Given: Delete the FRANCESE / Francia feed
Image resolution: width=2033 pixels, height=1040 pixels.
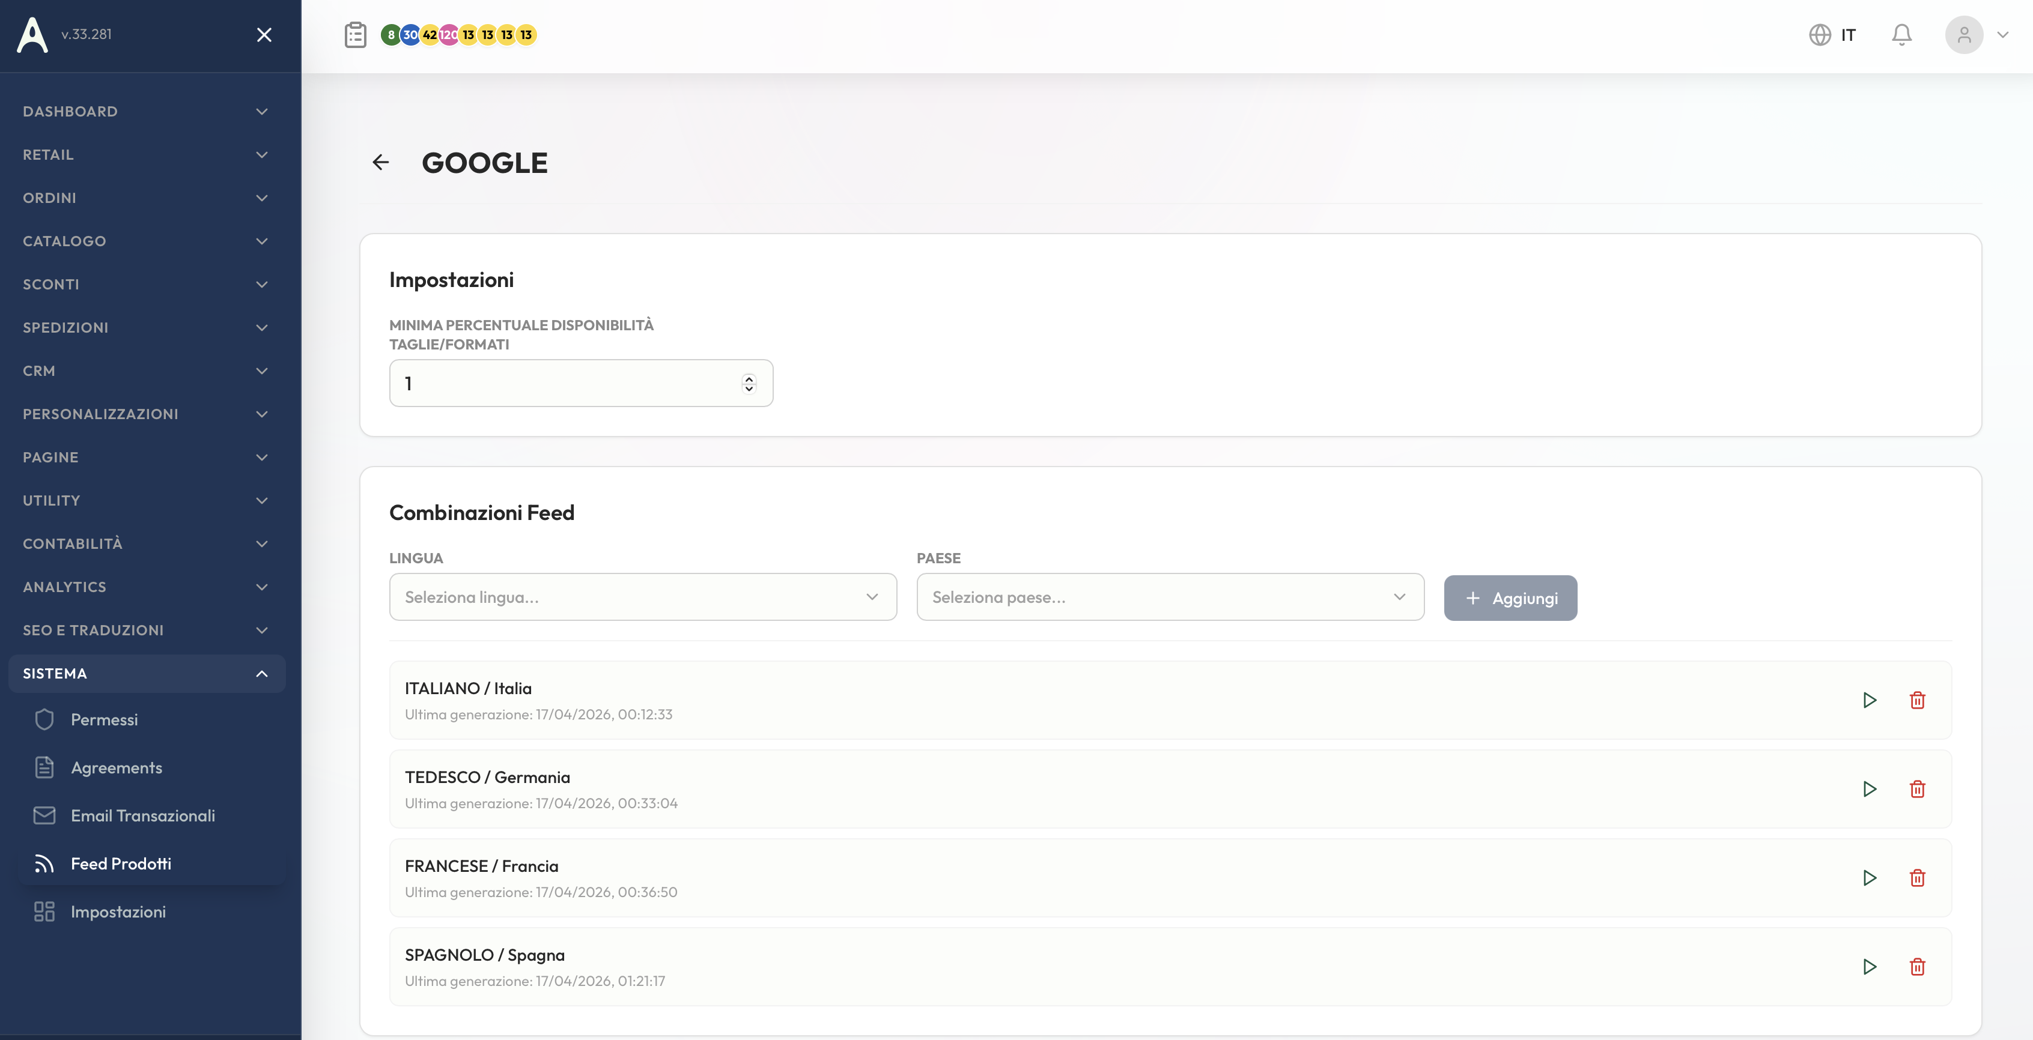Looking at the screenshot, I should (x=1918, y=878).
